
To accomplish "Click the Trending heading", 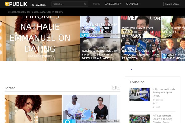I will (137, 82).
